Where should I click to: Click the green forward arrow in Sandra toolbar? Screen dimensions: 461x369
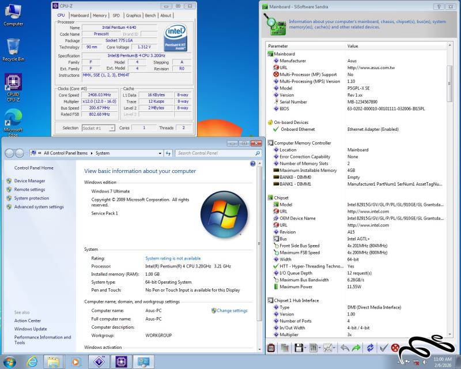click(357, 348)
